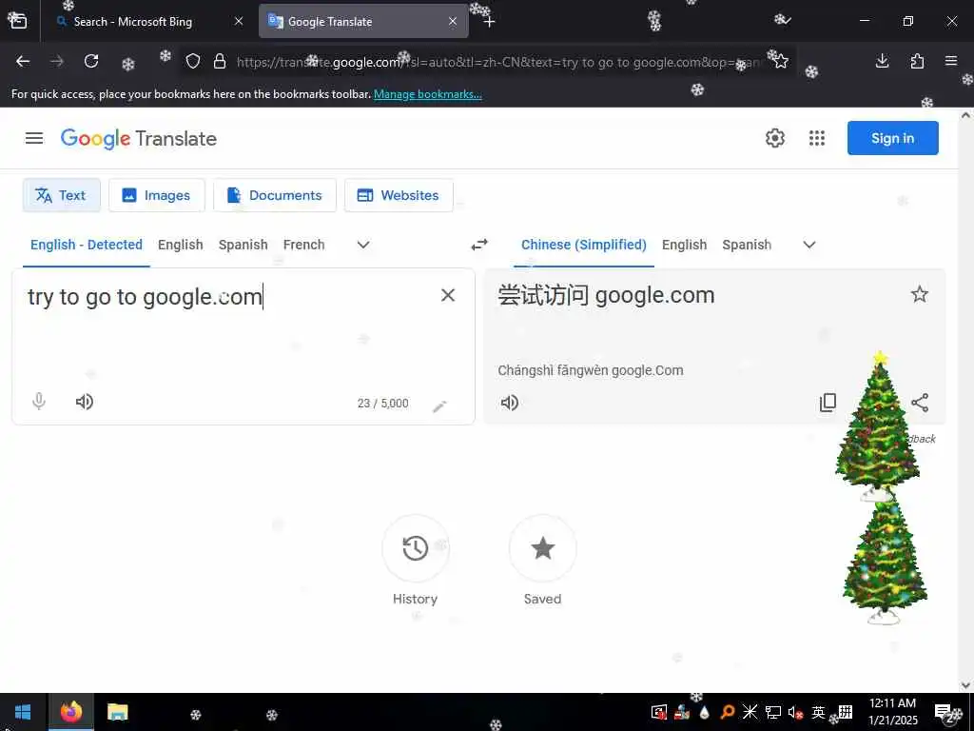The image size is (974, 731).
Task: Open clock and date flyout
Action: [x=892, y=712]
